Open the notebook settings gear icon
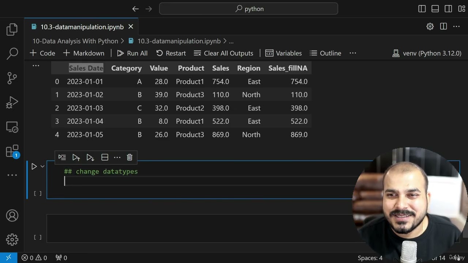468x263 pixels. coord(430,26)
